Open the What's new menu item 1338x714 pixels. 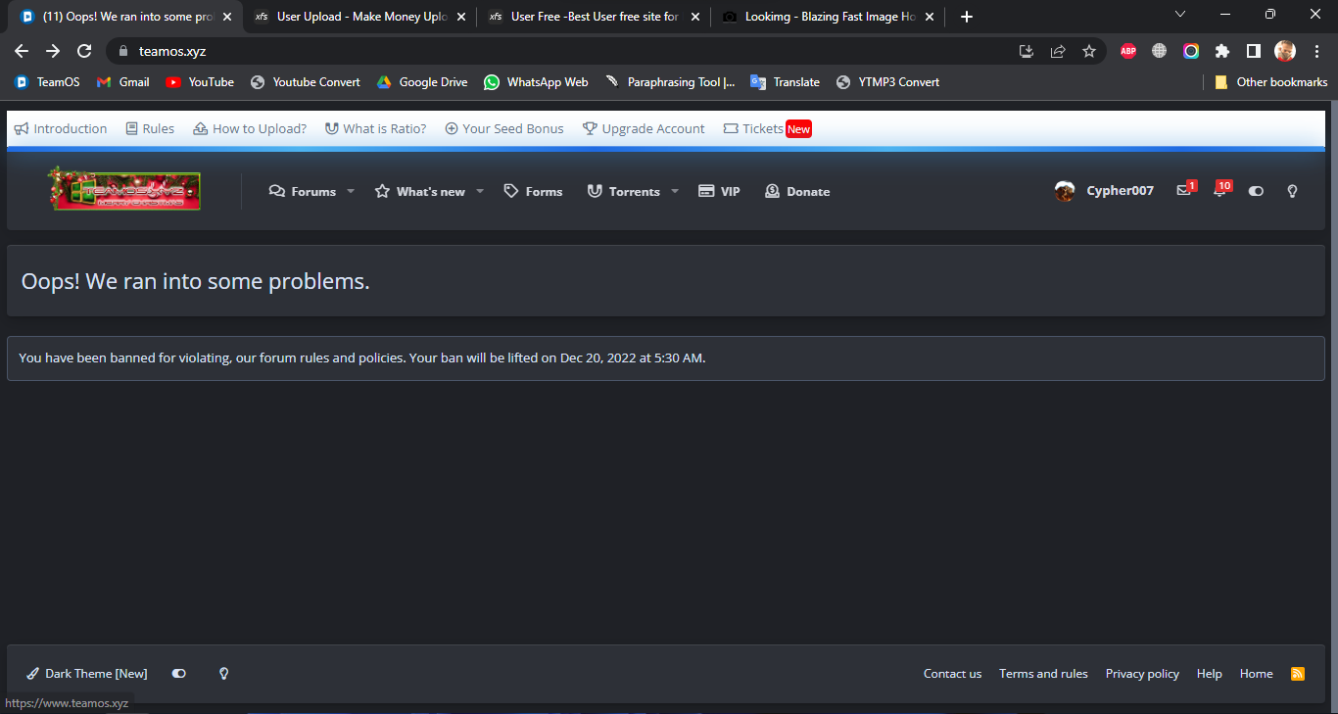pos(420,192)
